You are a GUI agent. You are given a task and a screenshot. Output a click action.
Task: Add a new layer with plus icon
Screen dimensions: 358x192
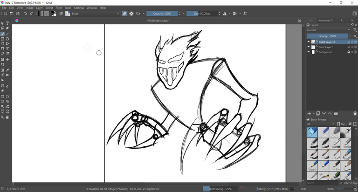pos(309,113)
